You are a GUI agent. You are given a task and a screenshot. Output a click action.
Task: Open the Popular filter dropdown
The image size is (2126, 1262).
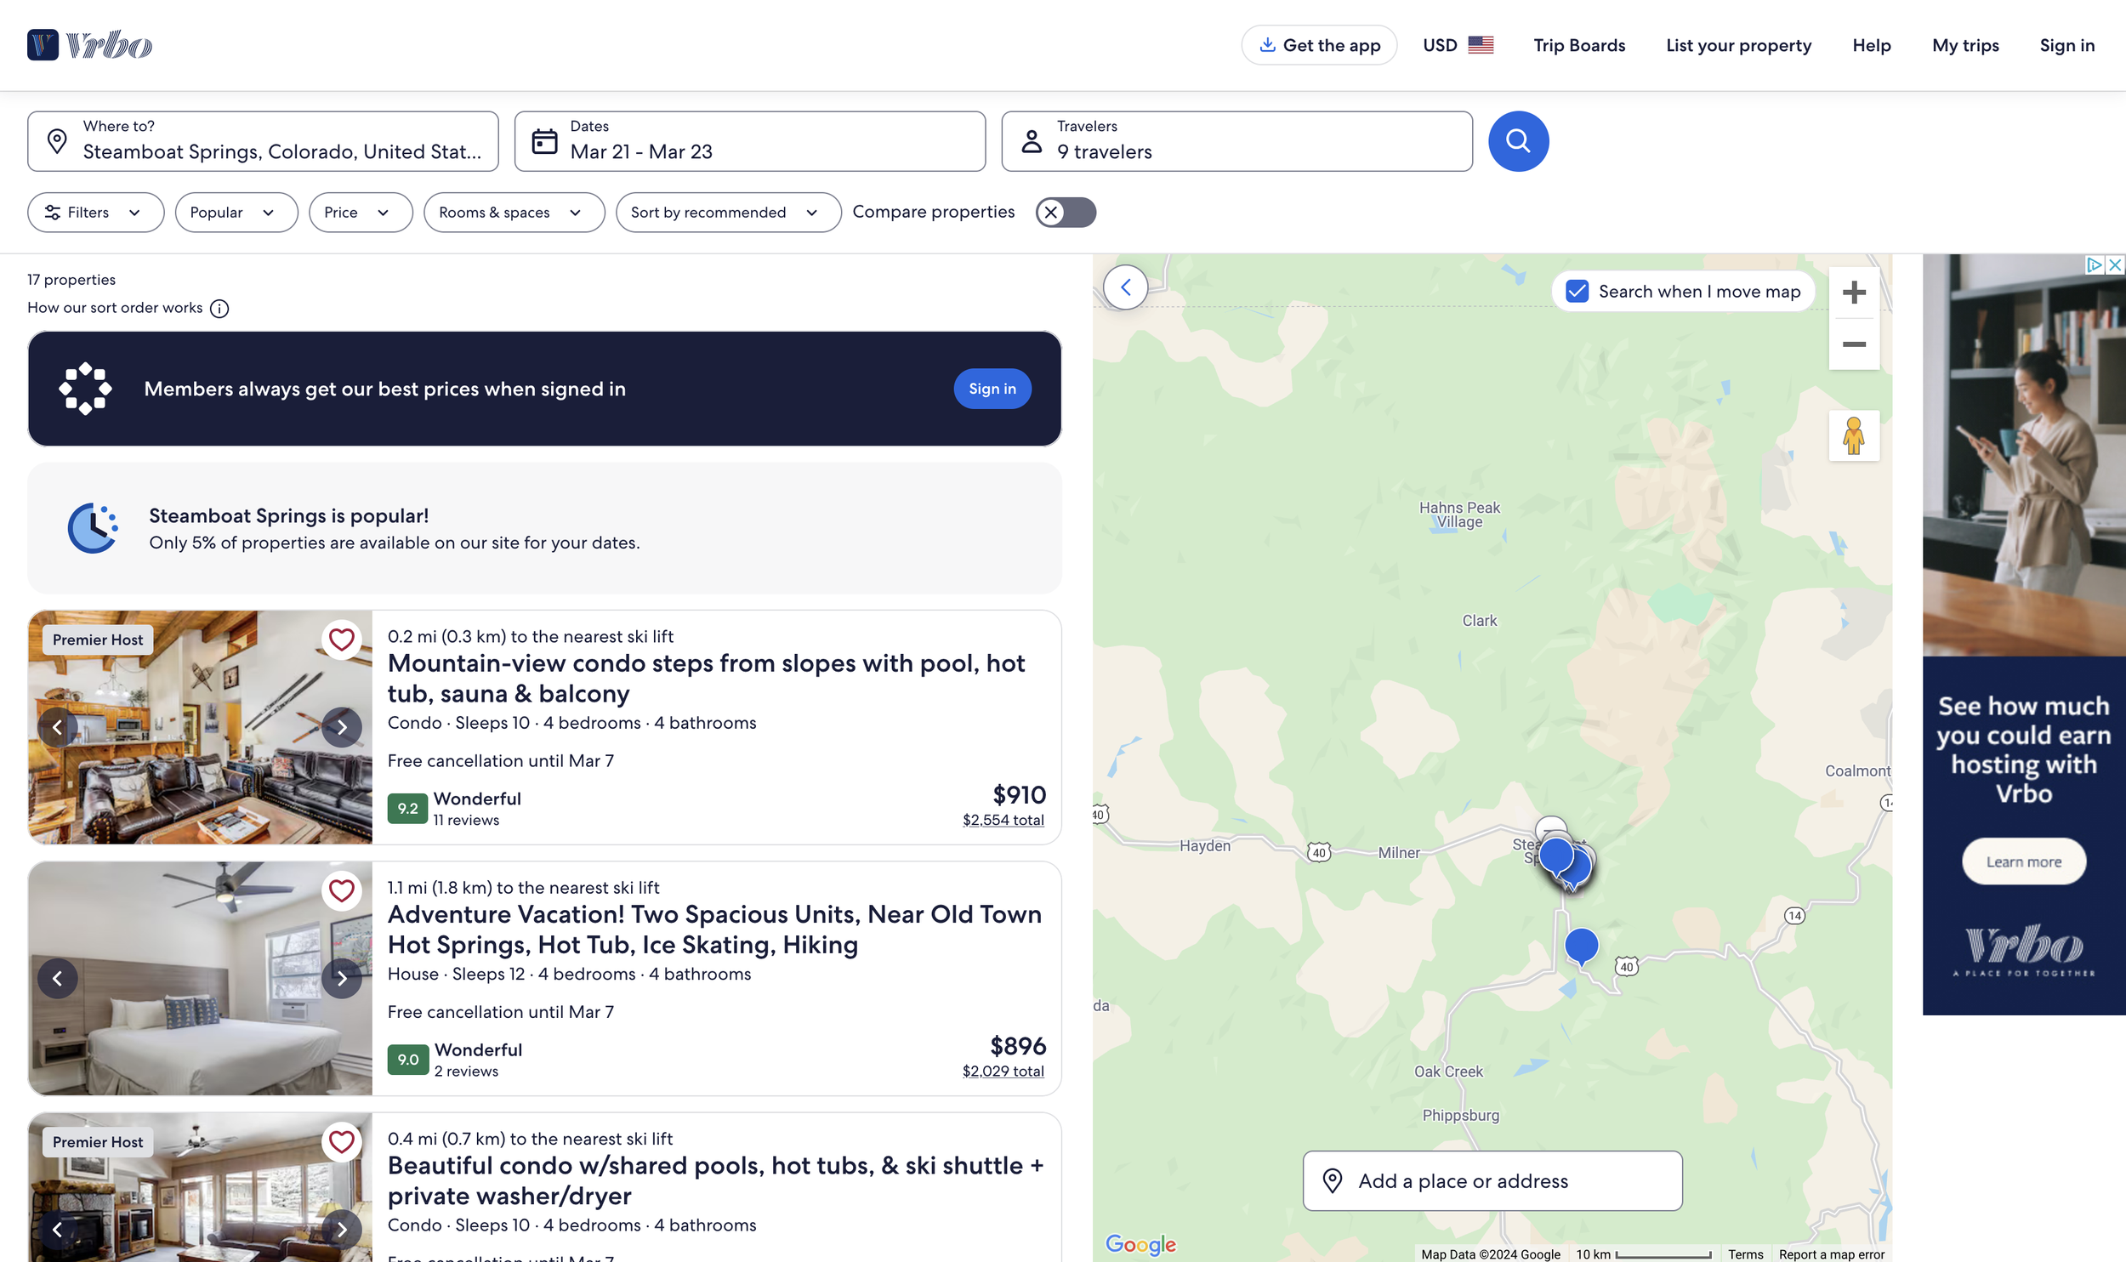point(236,213)
